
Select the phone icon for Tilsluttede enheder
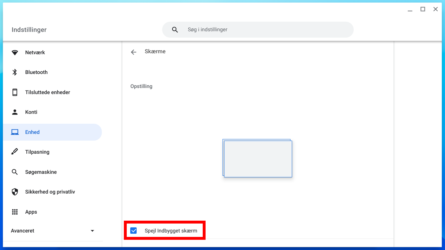point(15,92)
